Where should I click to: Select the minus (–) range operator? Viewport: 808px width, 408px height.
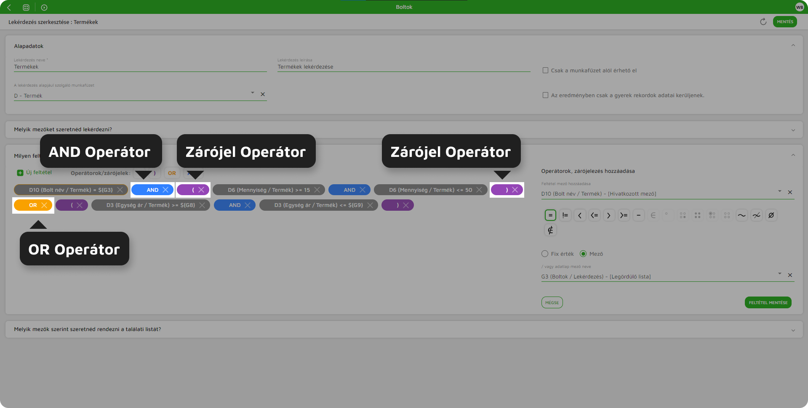[x=638, y=215]
